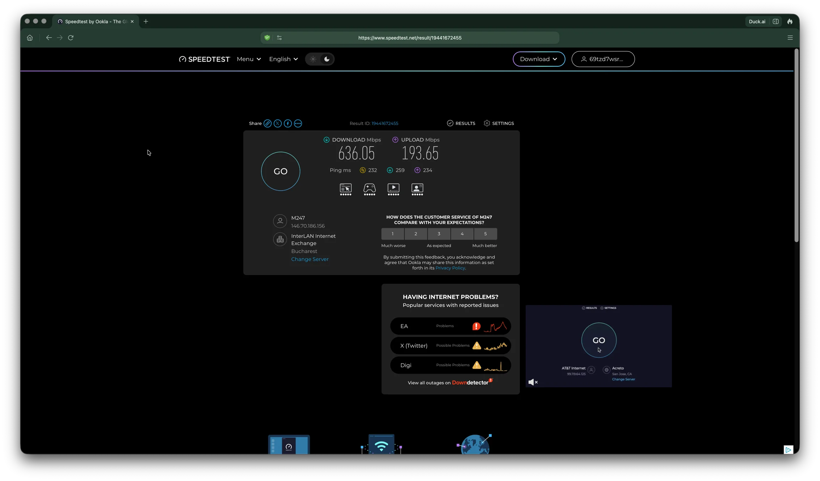This screenshot has height=481, width=820.
Task: Click the Wi-Fi illustration thumbnail
Action: (381, 444)
